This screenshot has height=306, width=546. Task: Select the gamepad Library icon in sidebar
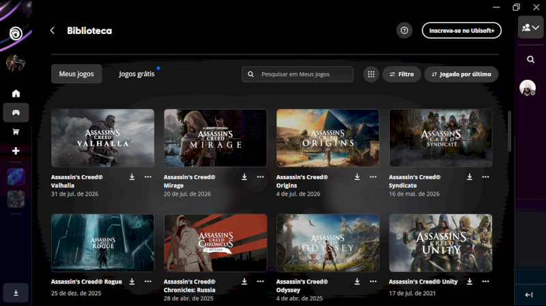pos(16,112)
